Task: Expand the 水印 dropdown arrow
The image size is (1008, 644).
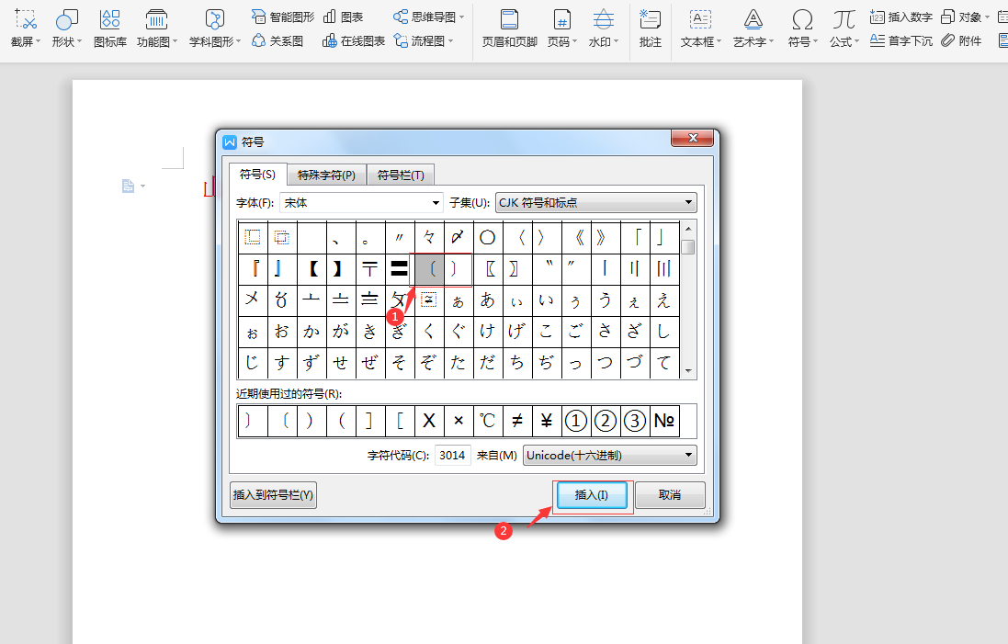Action: coord(616,41)
